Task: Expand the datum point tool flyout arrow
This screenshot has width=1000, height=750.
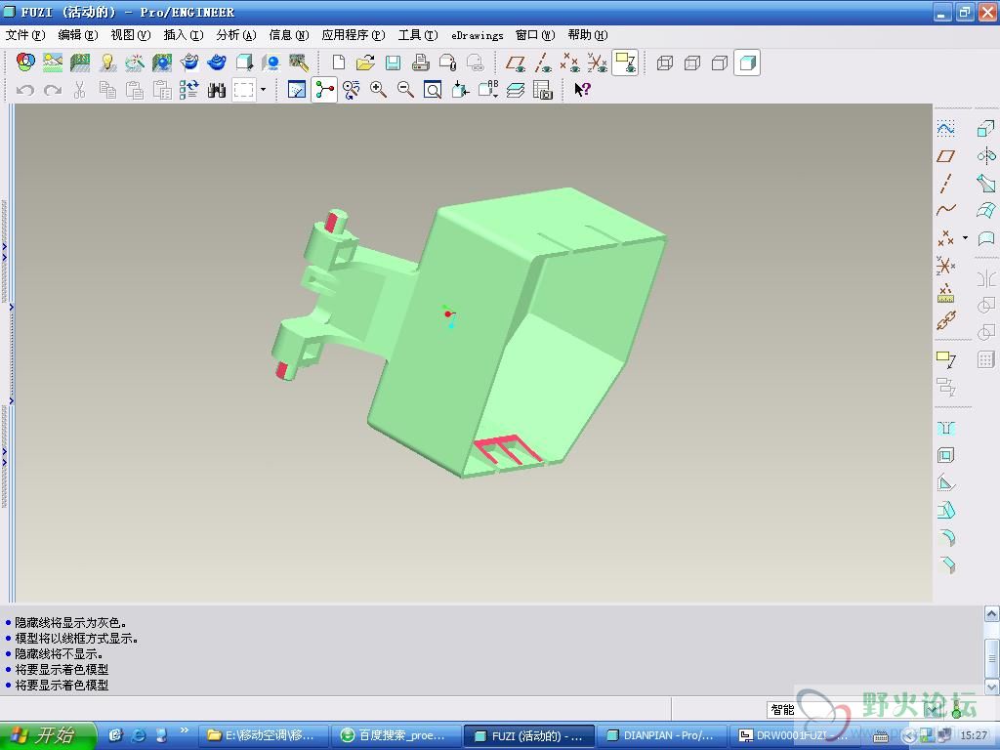Action: click(965, 238)
